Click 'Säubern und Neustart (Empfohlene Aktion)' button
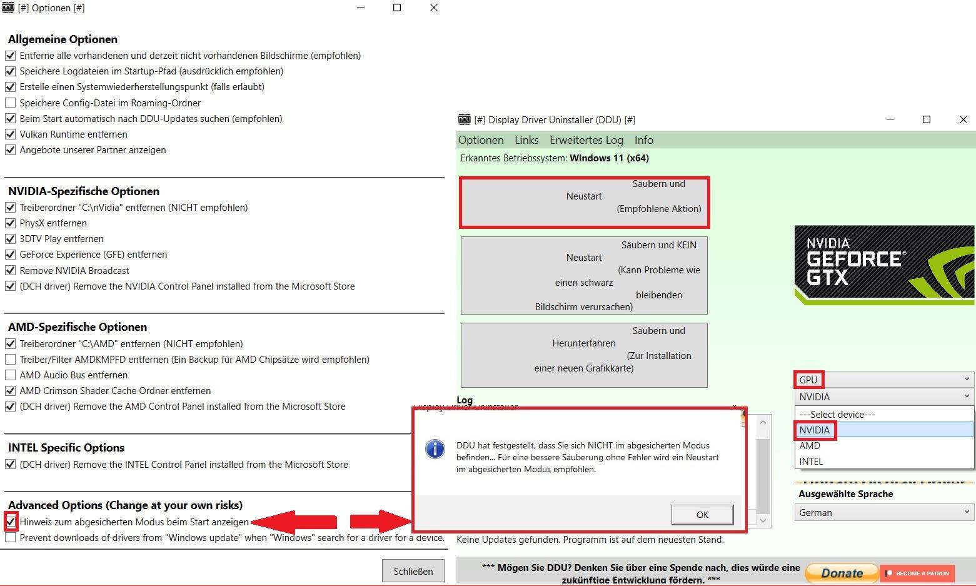Image resolution: width=976 pixels, height=586 pixels. click(x=584, y=202)
